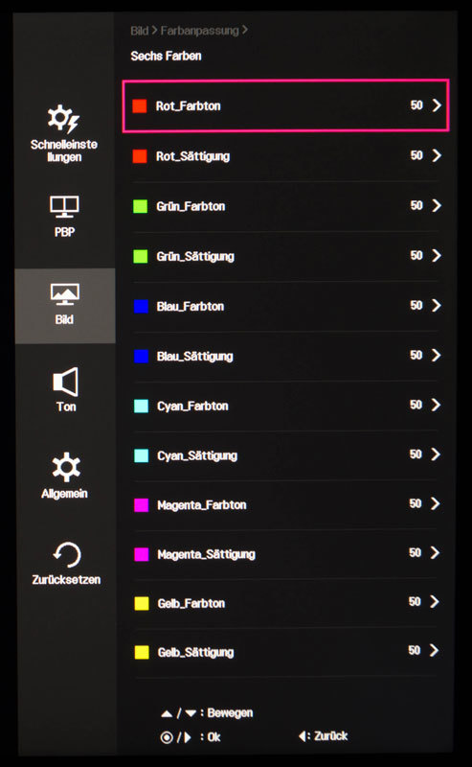Expand the Grün_Sättigung chevron arrow
This screenshot has height=767, width=472.
tap(437, 255)
